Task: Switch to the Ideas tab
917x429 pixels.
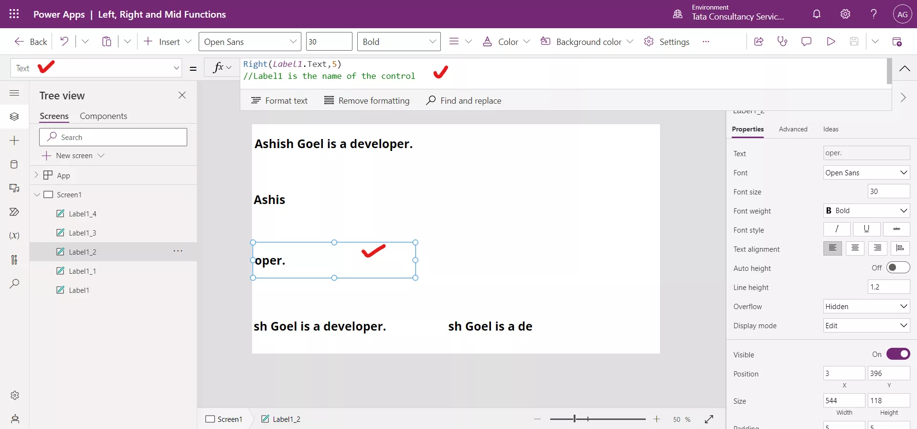Action: pos(831,129)
